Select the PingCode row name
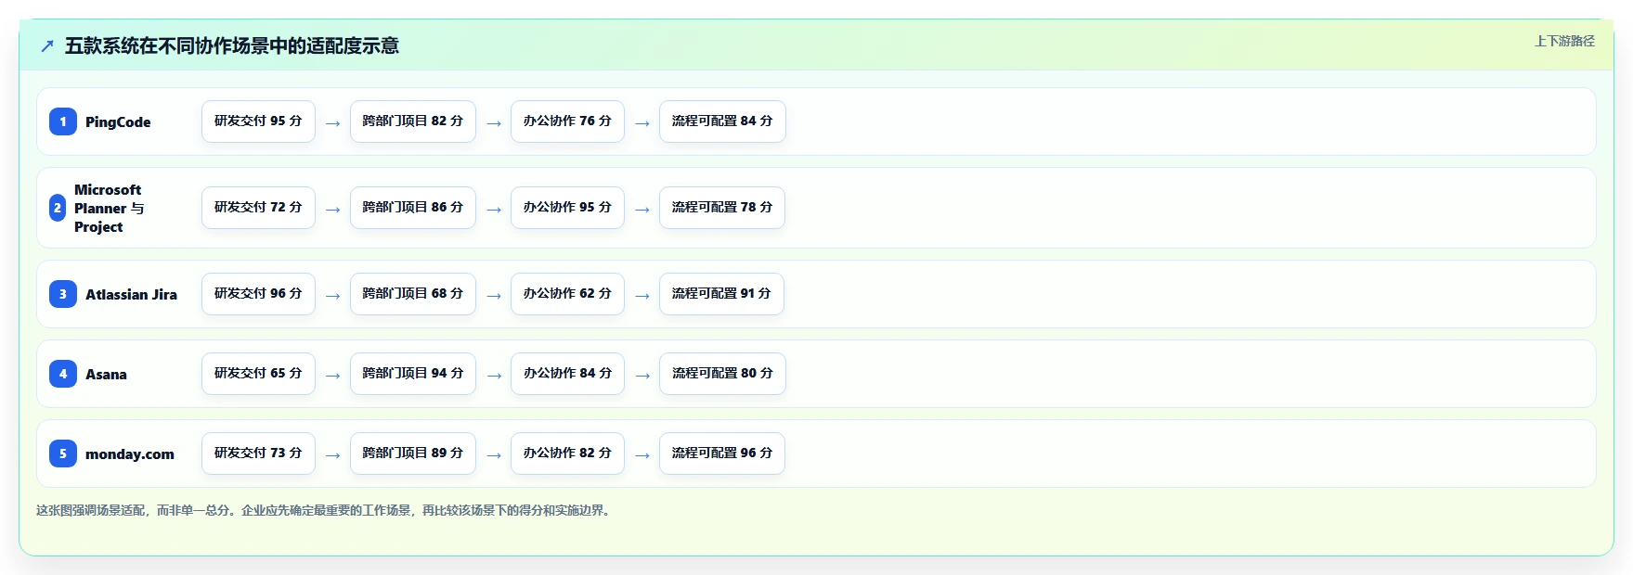 tap(118, 121)
